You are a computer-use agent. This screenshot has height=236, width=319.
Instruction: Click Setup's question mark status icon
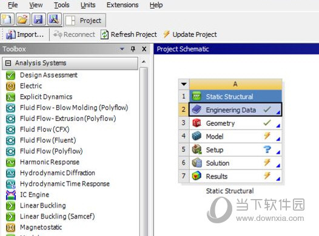[x=267, y=149]
